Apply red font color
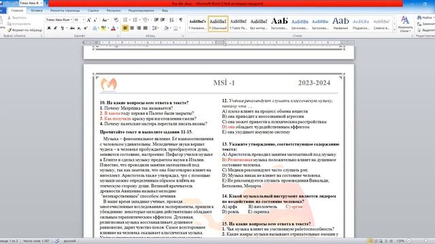Viewport: 435px width, 244px height. click(113, 28)
